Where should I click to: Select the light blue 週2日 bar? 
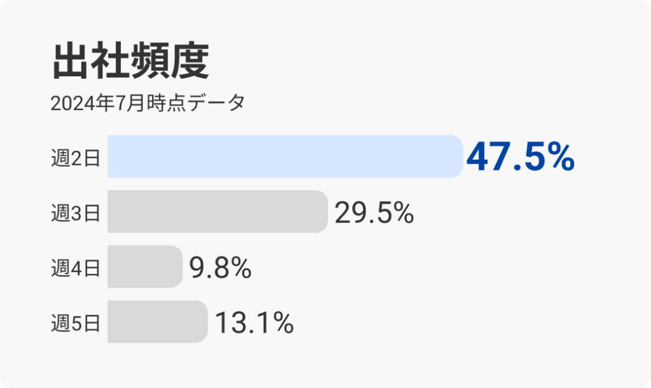[285, 156]
